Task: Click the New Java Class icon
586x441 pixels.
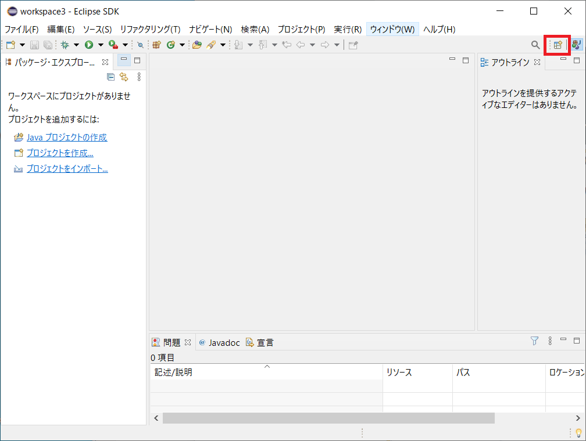Action: pos(171,45)
